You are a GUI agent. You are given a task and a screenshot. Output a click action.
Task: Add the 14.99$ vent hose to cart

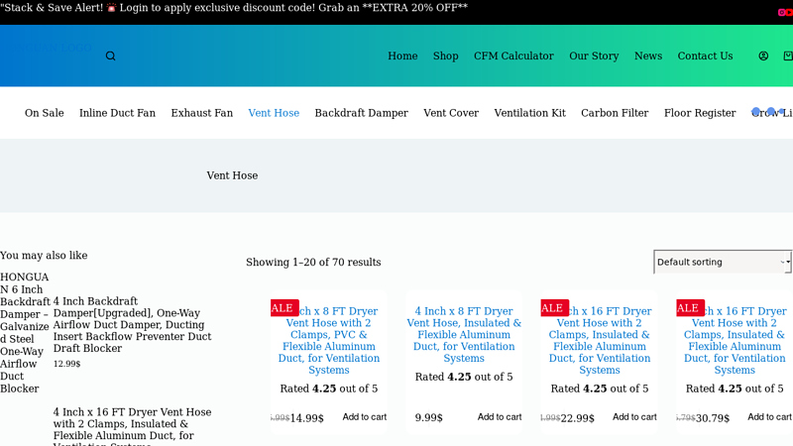(365, 417)
